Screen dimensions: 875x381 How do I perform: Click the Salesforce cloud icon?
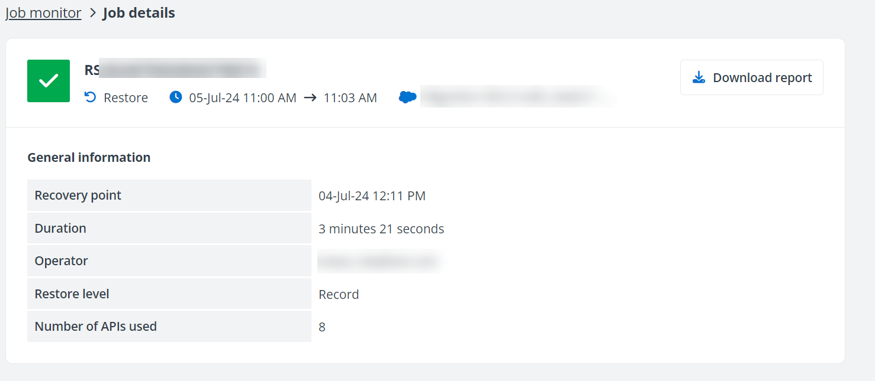[x=407, y=96]
